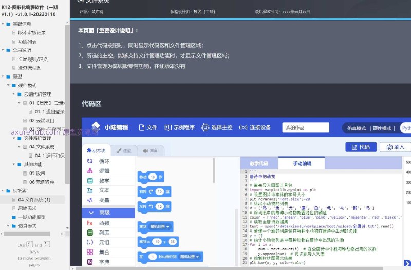Open the 02 云端项目 page
This screenshot has height=270, width=411.
click(x=42, y=121)
